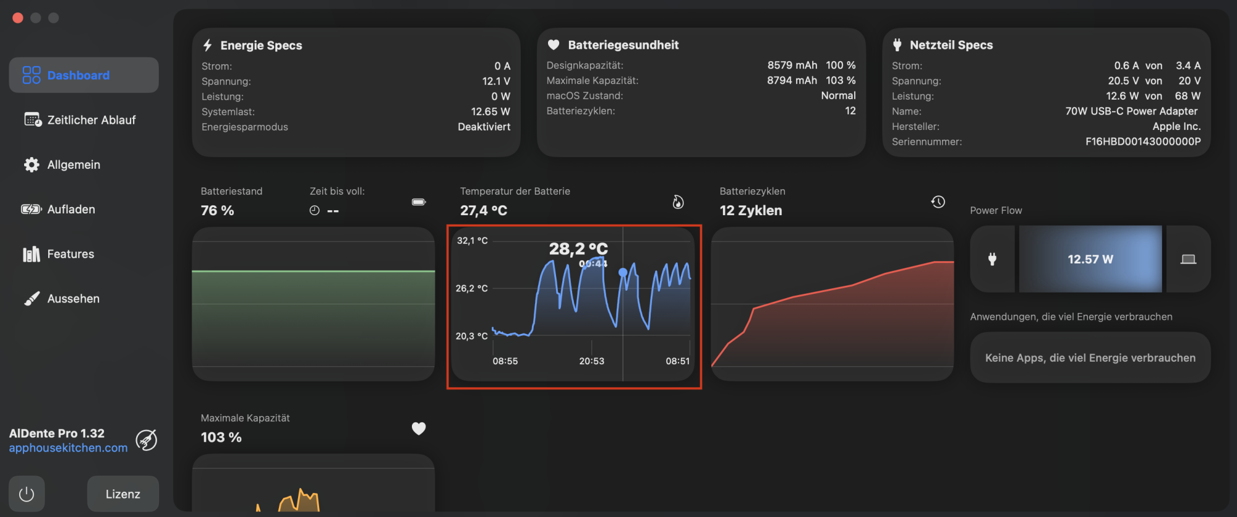The width and height of the screenshot is (1237, 517).
Task: Click the gear icon beside Allgemein
Action: 32,164
